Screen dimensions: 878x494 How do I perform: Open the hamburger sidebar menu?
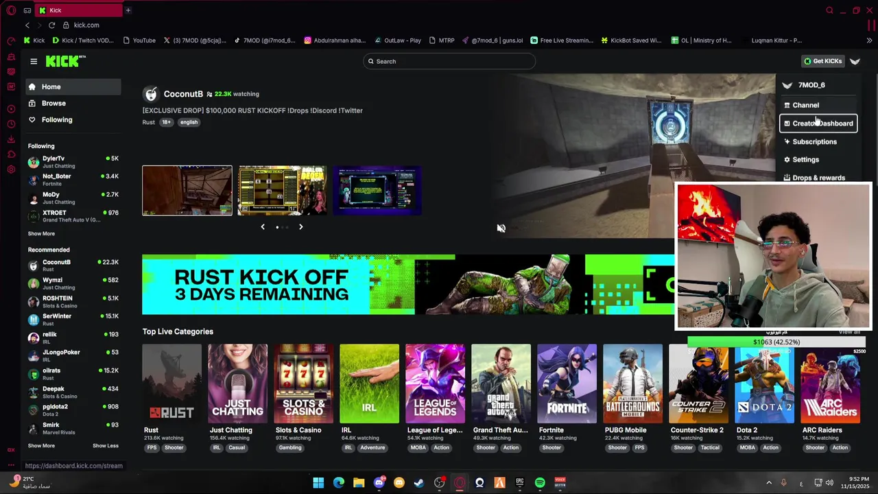pyautogui.click(x=34, y=62)
